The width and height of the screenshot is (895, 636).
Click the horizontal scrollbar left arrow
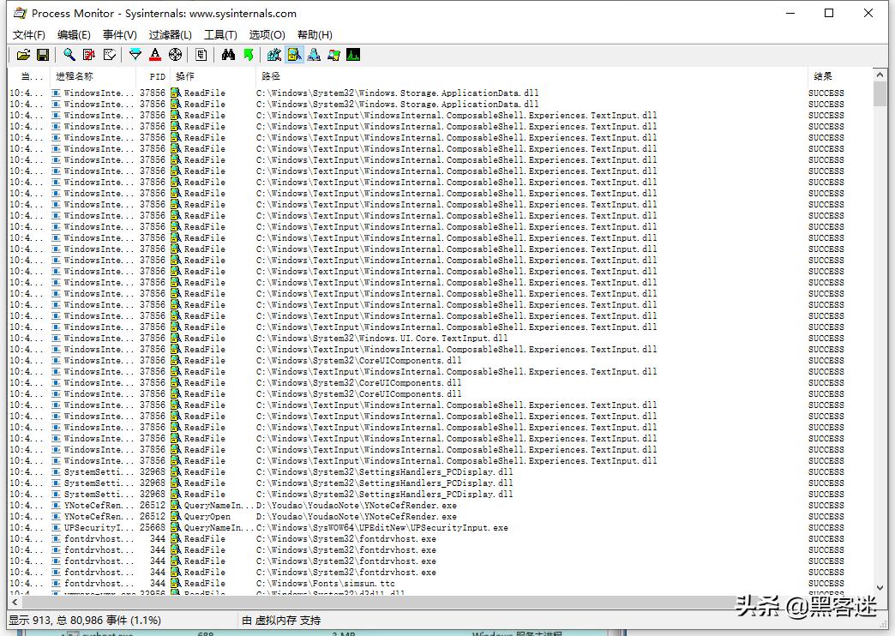pyautogui.click(x=15, y=603)
